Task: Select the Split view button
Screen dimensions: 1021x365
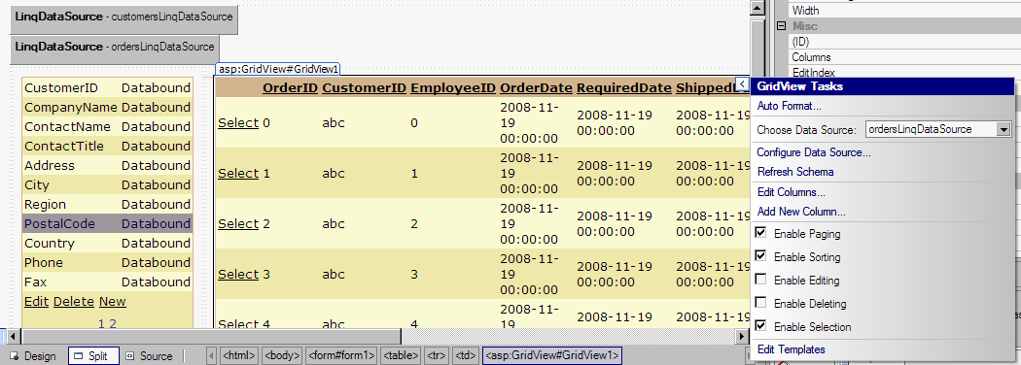Action: (x=93, y=356)
